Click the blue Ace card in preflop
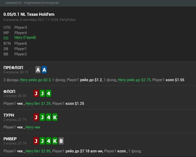This screenshot has width=196, height=157. pyautogui.click(x=44, y=70)
